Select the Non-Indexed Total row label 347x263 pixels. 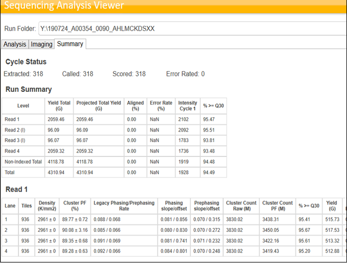(x=23, y=162)
